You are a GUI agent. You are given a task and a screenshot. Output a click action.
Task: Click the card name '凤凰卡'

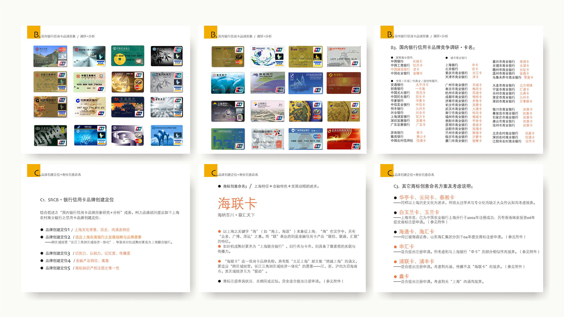[x=530, y=133]
